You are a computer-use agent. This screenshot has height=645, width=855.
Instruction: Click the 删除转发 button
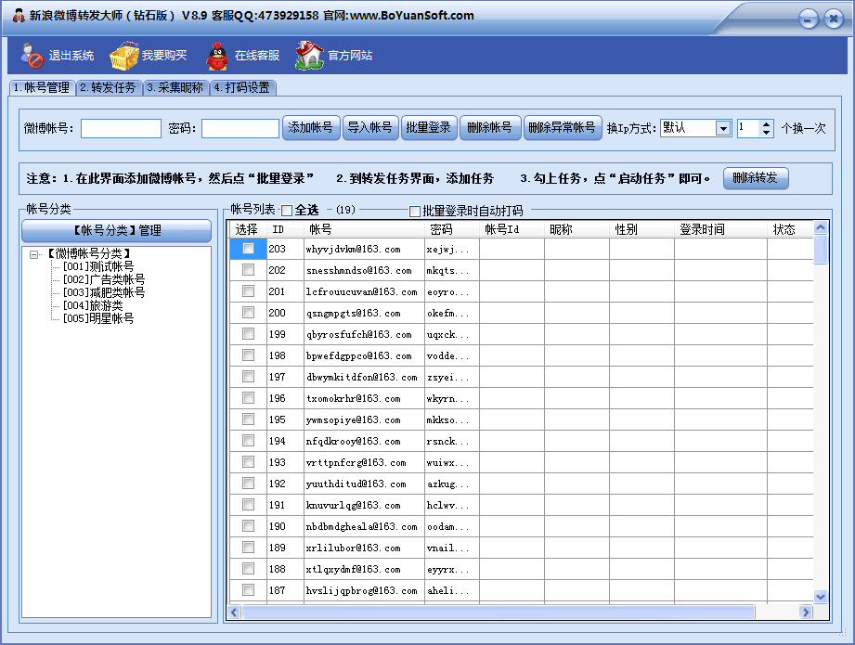[x=756, y=178]
